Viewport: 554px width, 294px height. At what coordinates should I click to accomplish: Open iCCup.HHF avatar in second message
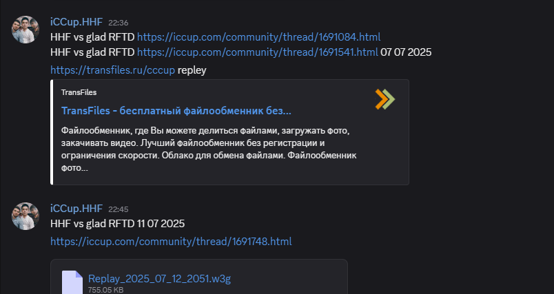25,216
